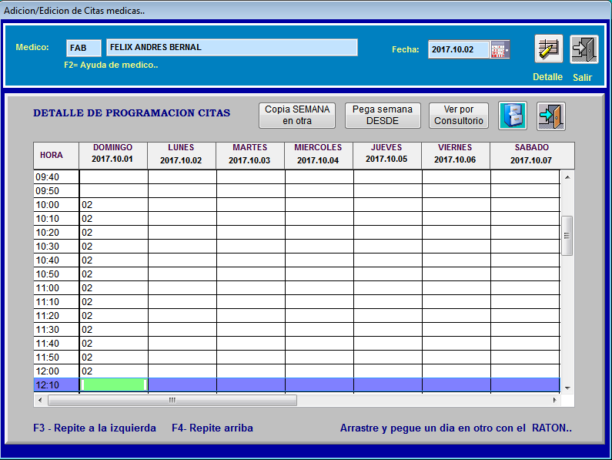Click the 11:00 hour label
The image size is (612, 460).
(x=48, y=288)
